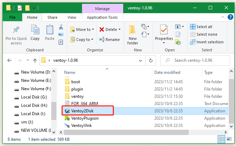Open the Customize Quick Access Toolbar dropdown
This screenshot has height=146, width=236.
[34, 8]
